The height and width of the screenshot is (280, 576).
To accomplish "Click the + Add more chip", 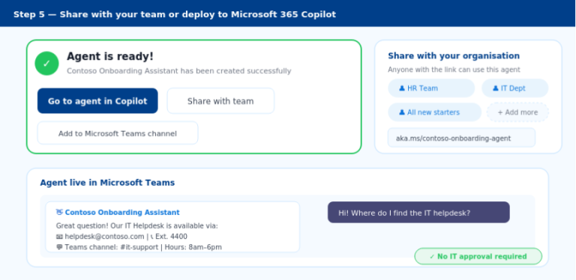I will tap(517, 112).
